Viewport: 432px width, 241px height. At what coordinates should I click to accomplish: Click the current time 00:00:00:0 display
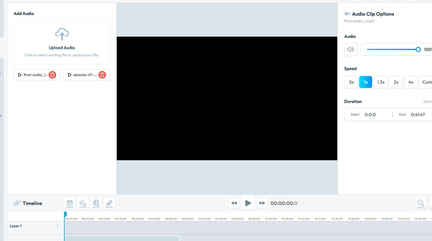coord(284,203)
